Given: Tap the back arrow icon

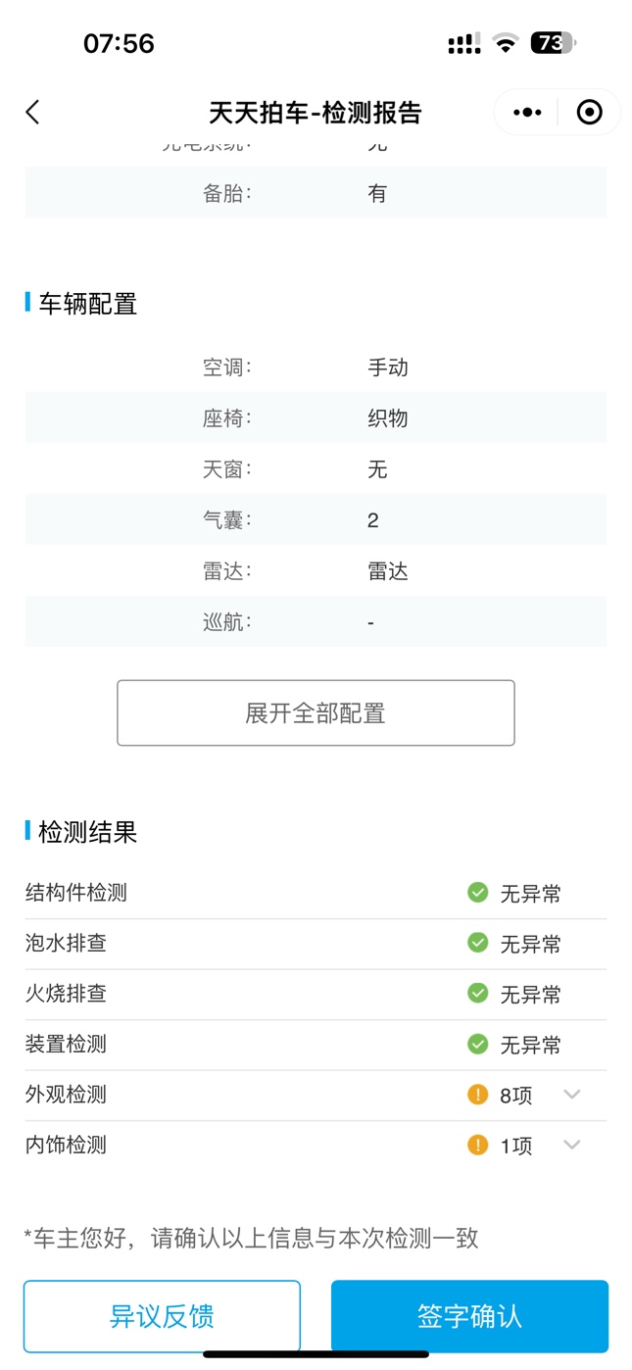Looking at the screenshot, I should coord(33,113).
